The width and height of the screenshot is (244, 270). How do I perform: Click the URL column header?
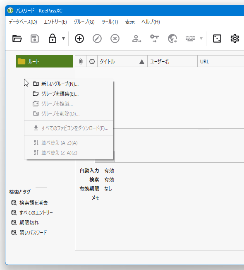[221, 61]
